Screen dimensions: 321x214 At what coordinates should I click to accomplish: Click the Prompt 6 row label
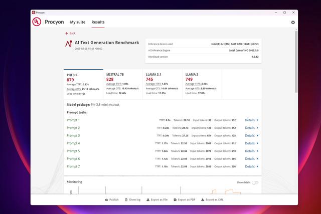point(73,159)
